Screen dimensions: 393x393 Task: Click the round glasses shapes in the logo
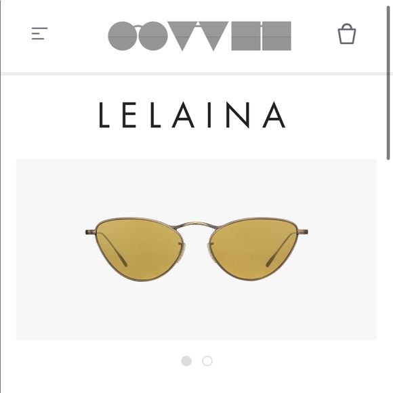click(138, 36)
